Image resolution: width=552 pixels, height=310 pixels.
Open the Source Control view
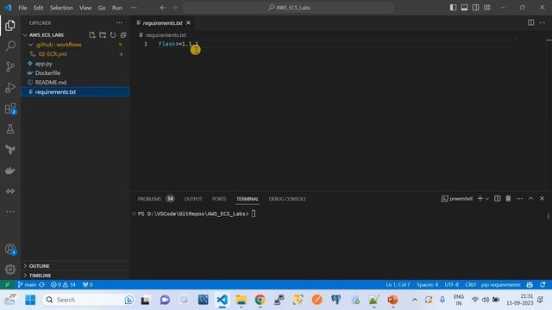(x=10, y=67)
